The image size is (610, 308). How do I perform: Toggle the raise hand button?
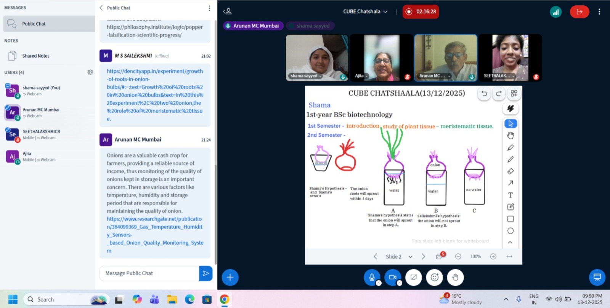(455, 278)
